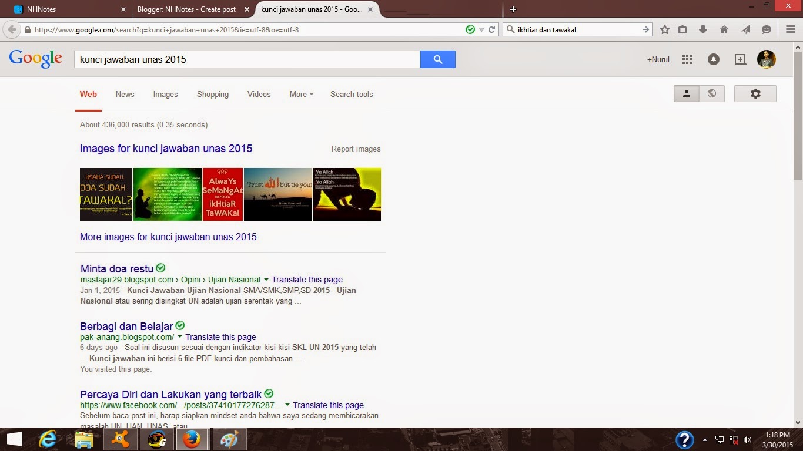Click safety checkmark beside Minta doa restu
The image size is (803, 451).
(160, 268)
